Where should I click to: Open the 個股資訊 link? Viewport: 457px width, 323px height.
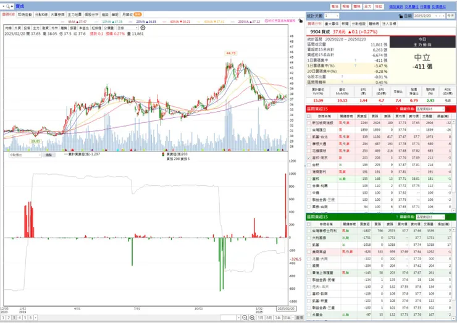[x=396, y=6]
